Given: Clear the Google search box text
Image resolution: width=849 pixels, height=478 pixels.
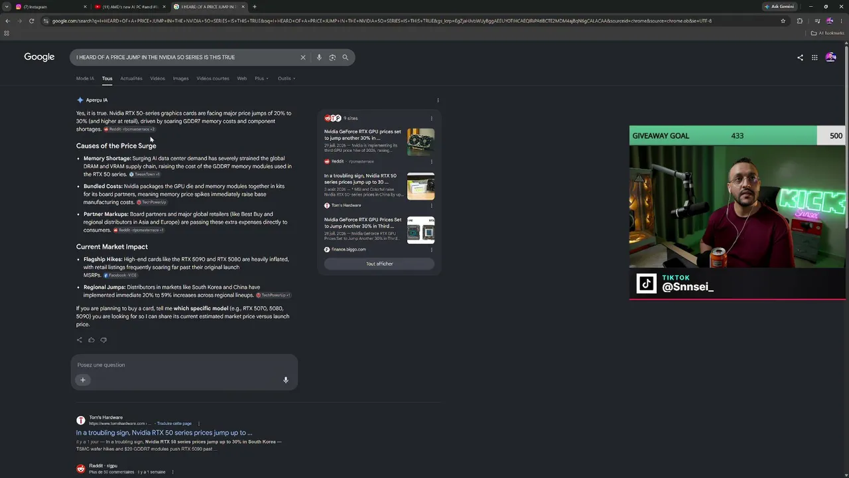Looking at the screenshot, I should pos(303,57).
